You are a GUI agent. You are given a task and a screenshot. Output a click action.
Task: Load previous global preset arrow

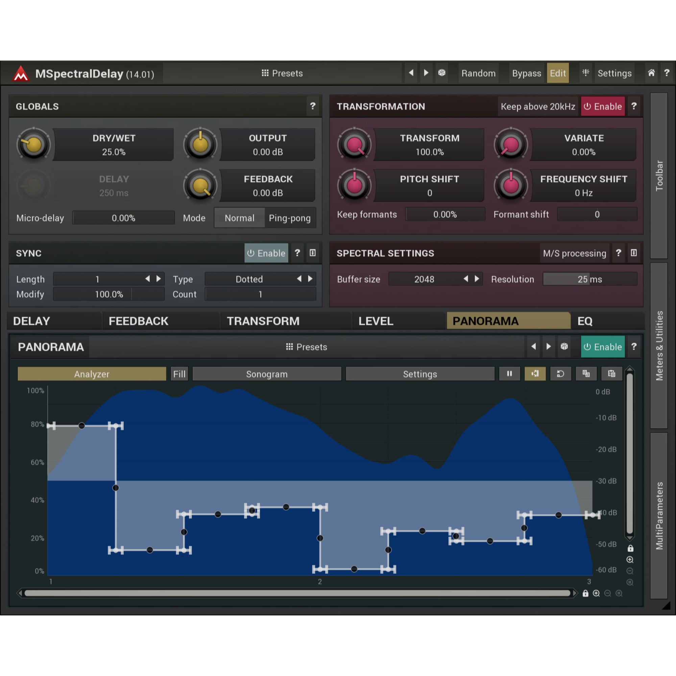coord(411,73)
